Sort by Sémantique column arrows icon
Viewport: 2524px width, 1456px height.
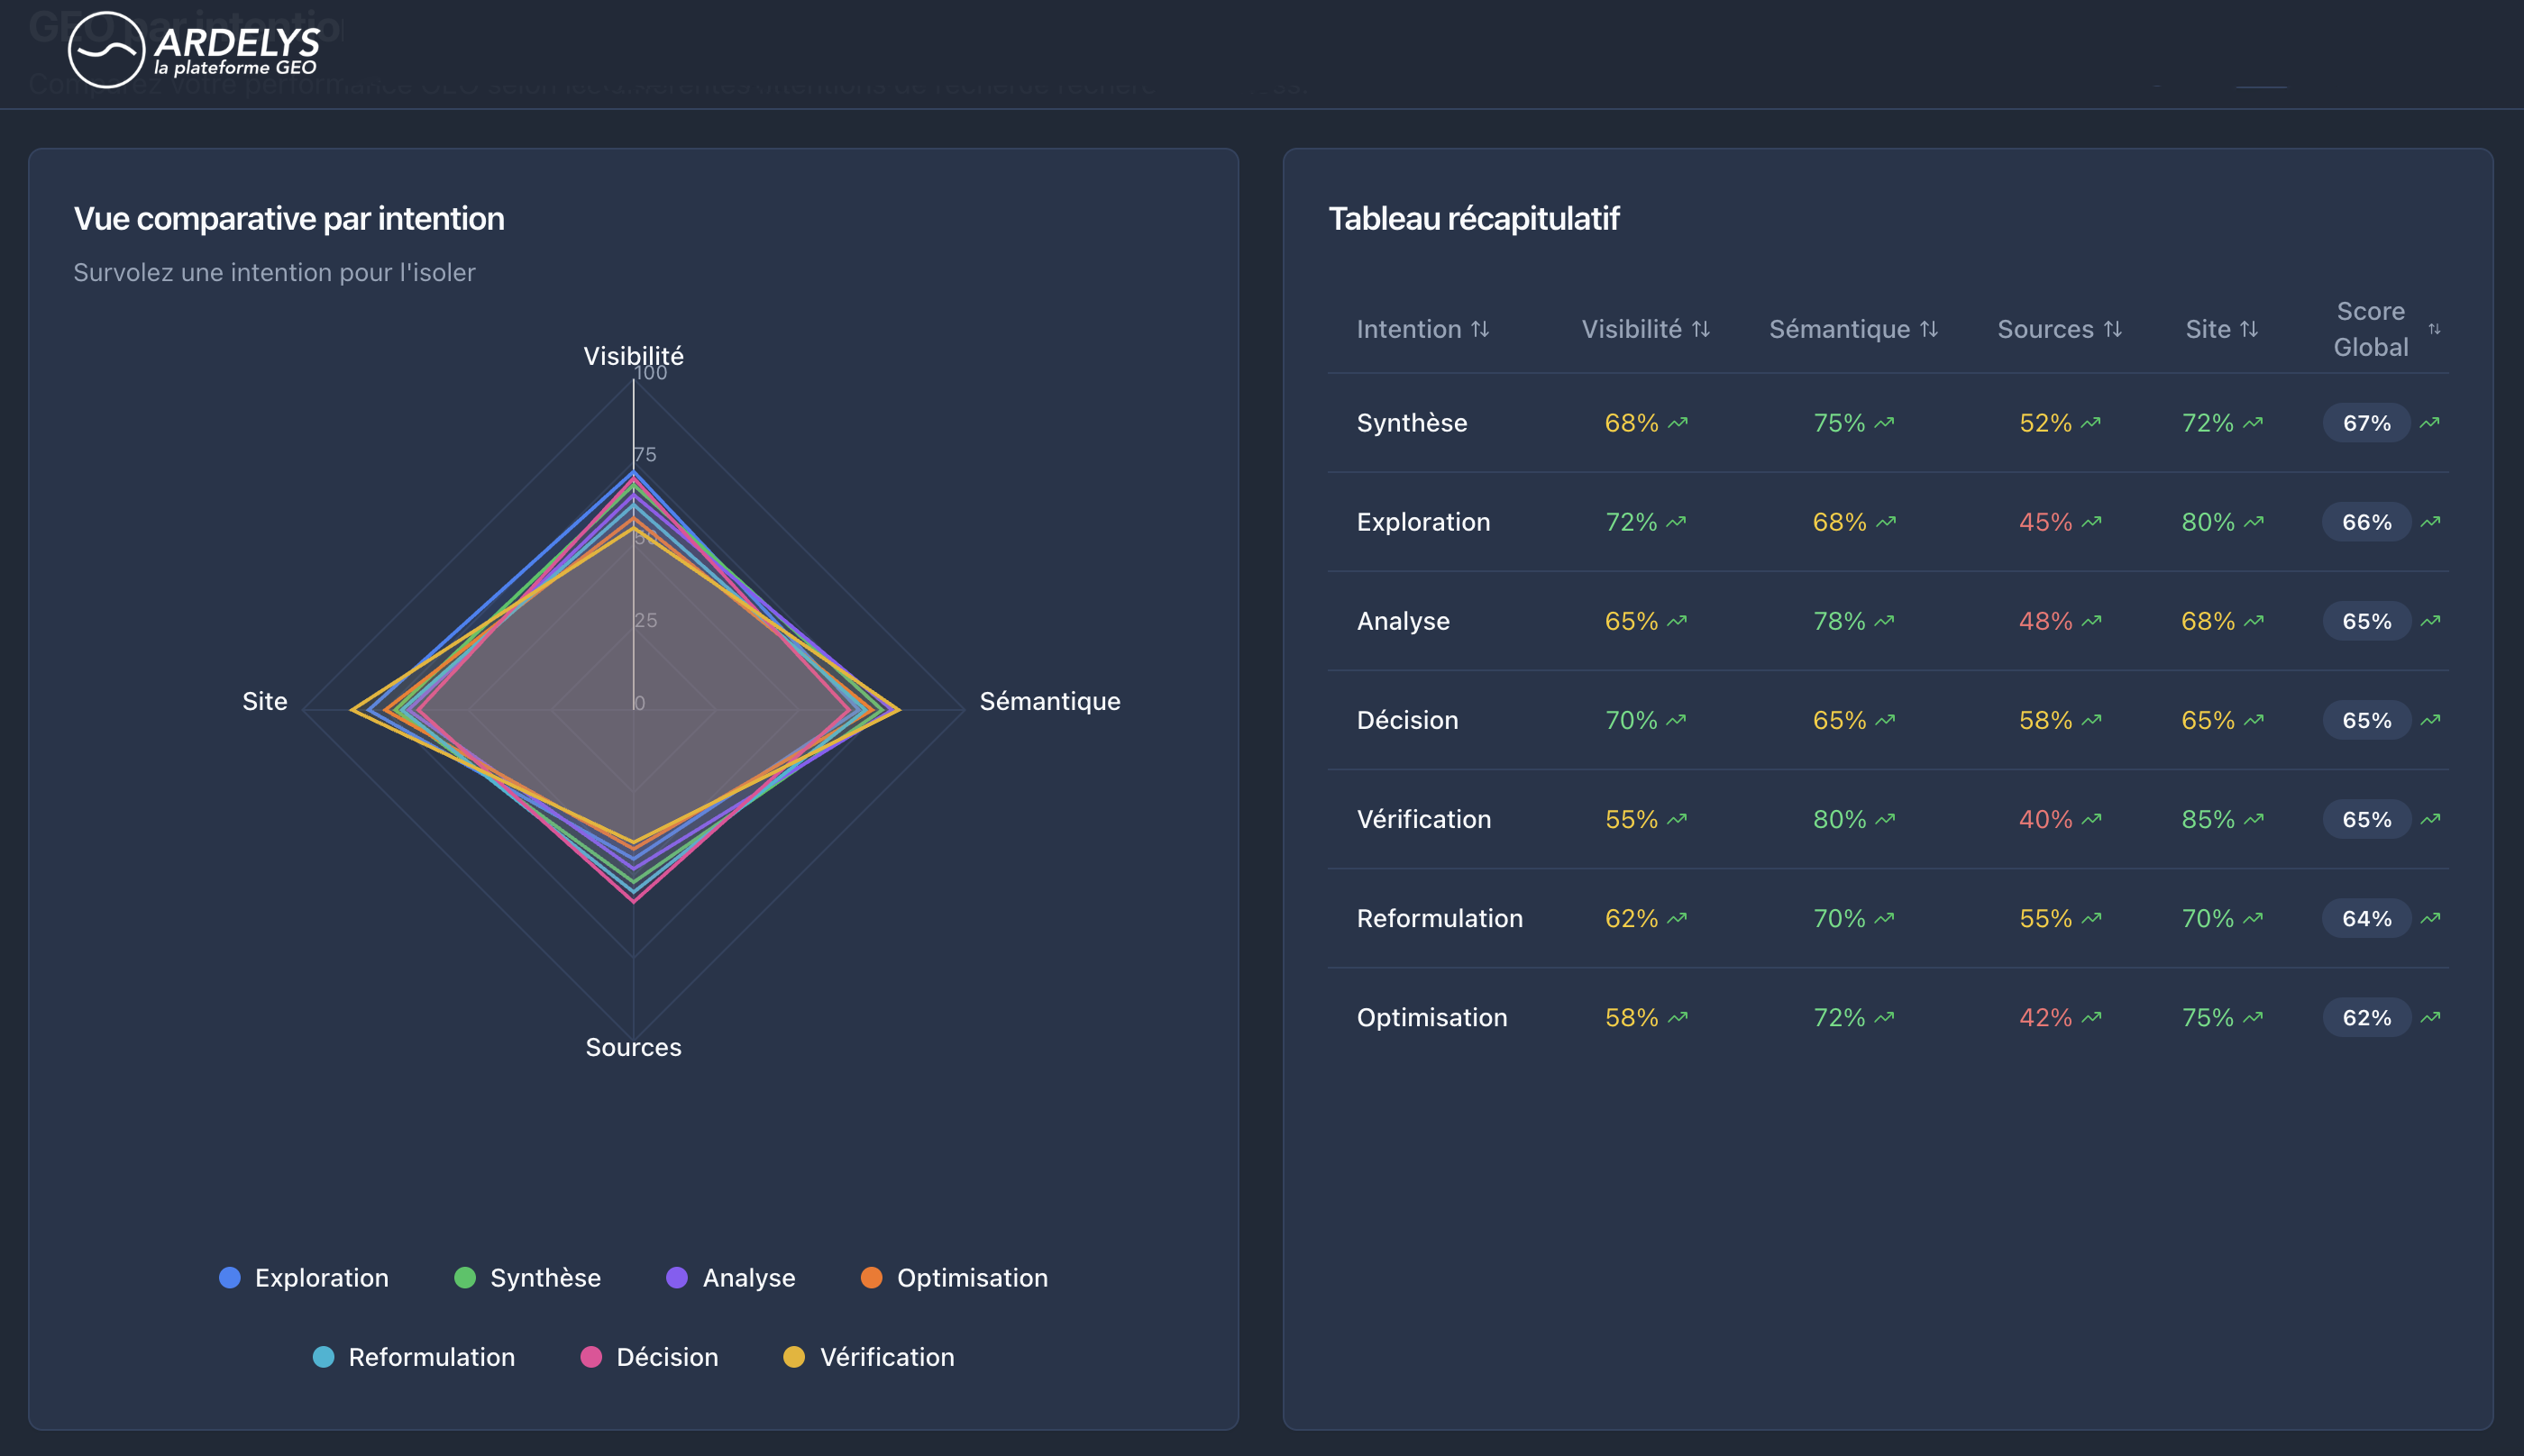click(x=1929, y=329)
